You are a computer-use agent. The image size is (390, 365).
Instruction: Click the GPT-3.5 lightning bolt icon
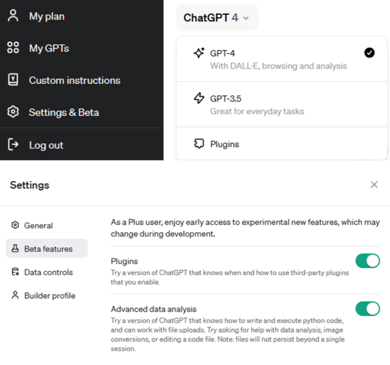coord(200,98)
